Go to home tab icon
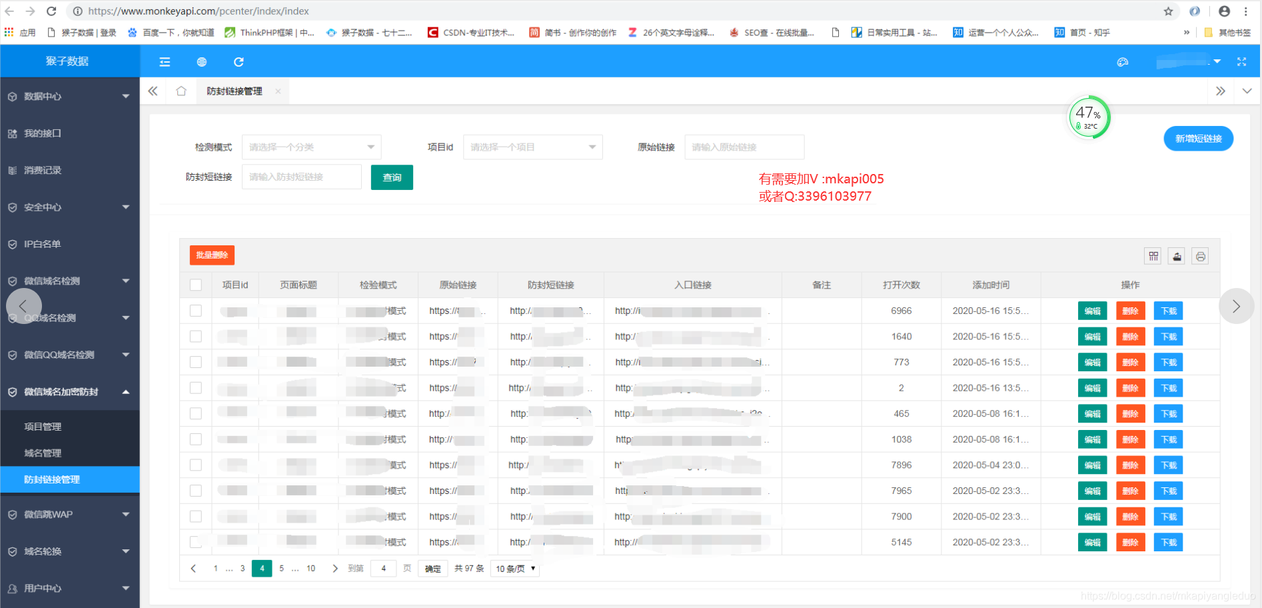1262x608 pixels. click(x=181, y=91)
